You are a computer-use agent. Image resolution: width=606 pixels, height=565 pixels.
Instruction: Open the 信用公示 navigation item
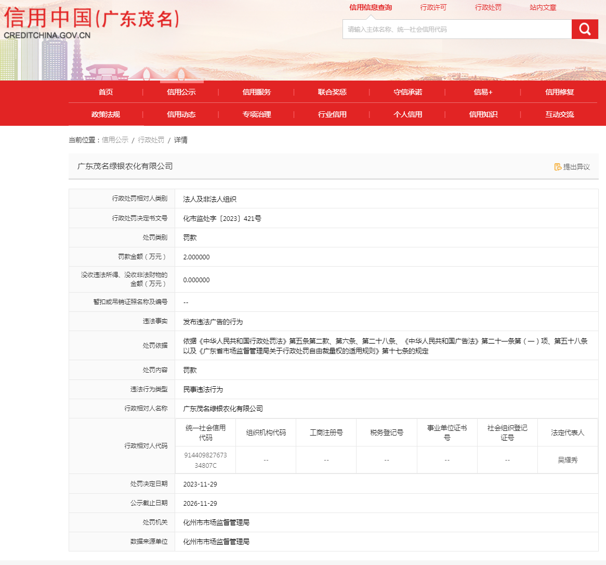181,92
